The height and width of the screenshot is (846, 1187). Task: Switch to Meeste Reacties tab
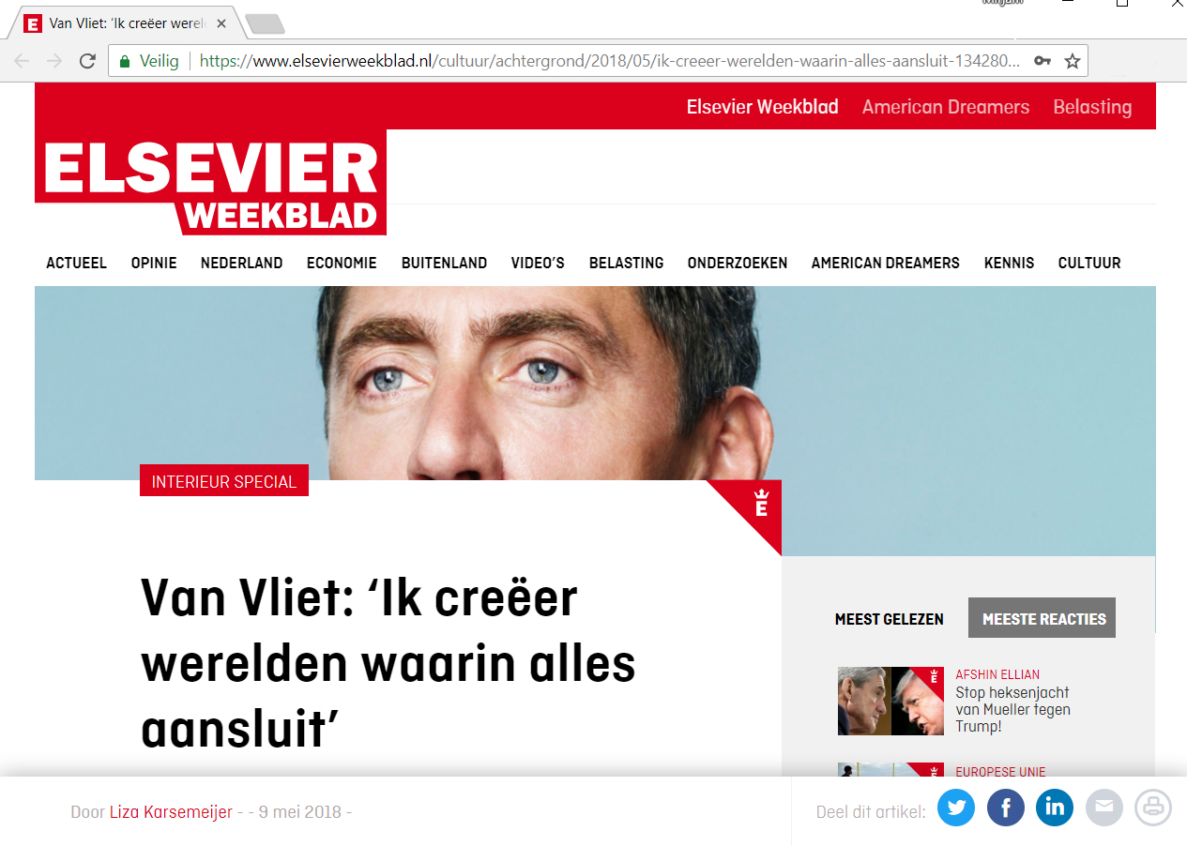click(x=1043, y=618)
